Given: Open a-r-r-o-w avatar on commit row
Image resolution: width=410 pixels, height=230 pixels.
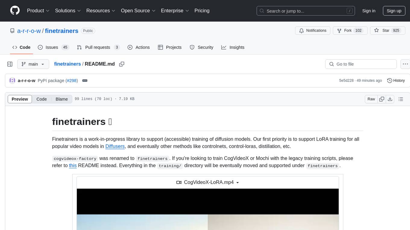Looking at the screenshot, I should [x=12, y=80].
